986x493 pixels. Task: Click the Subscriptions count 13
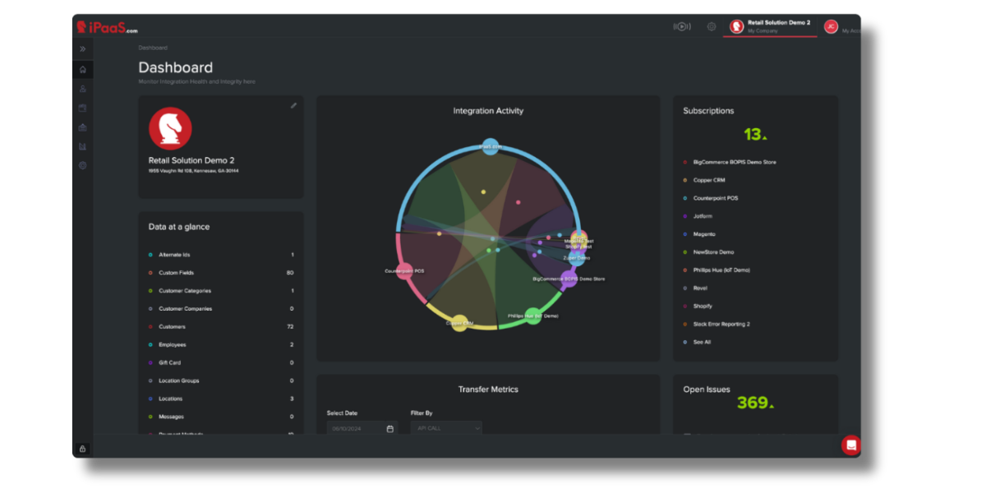[x=755, y=134]
